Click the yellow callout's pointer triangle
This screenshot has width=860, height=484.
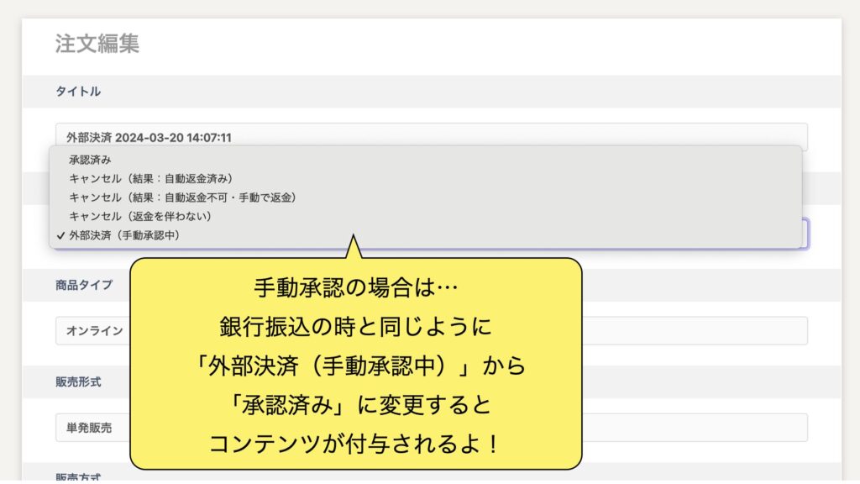pos(354,249)
